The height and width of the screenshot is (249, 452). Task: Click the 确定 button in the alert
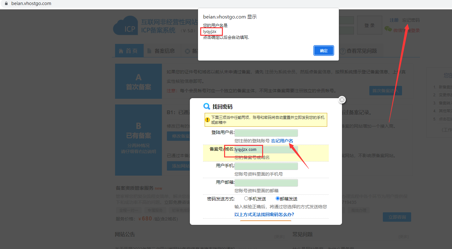pyautogui.click(x=323, y=51)
